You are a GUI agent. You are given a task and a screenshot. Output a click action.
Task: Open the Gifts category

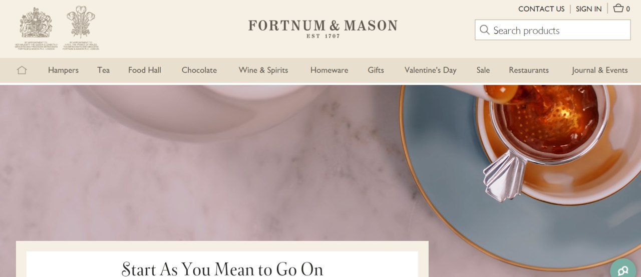tap(376, 70)
